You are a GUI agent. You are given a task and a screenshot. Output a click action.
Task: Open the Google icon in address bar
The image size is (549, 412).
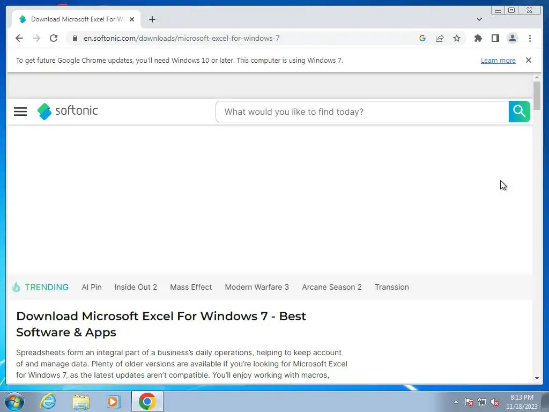click(422, 38)
